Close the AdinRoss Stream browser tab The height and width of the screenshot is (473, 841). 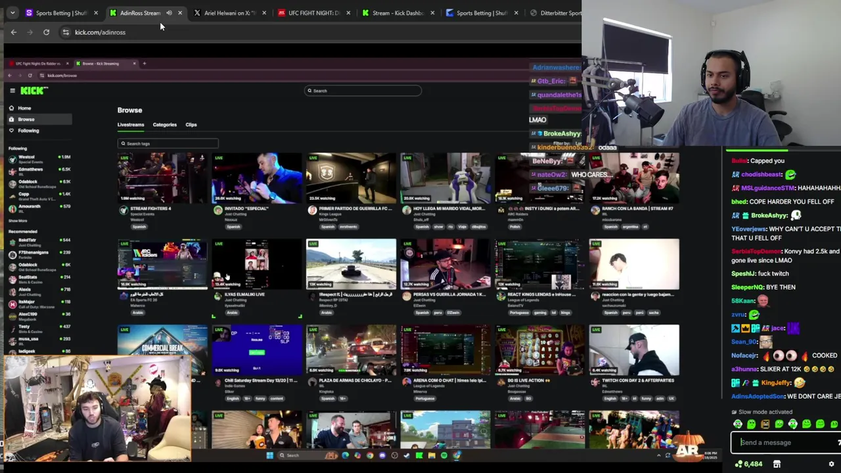click(x=179, y=12)
